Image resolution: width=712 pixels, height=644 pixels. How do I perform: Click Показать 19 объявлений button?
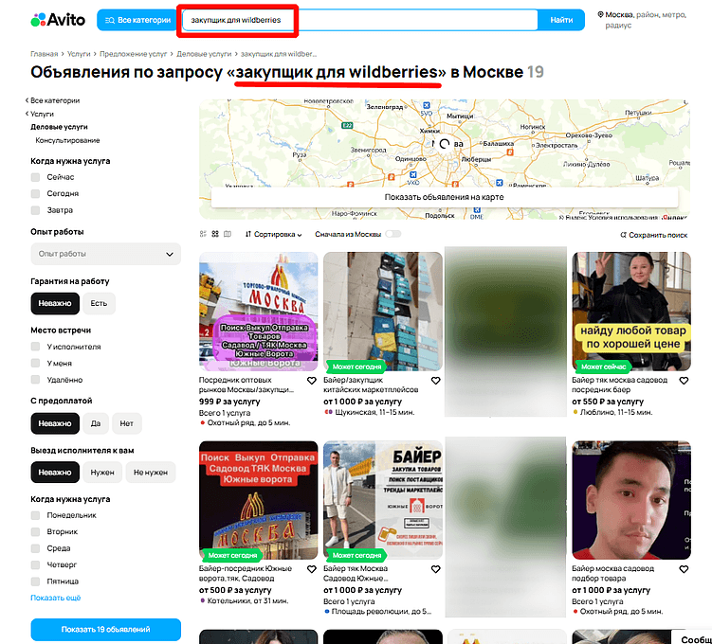tap(106, 630)
